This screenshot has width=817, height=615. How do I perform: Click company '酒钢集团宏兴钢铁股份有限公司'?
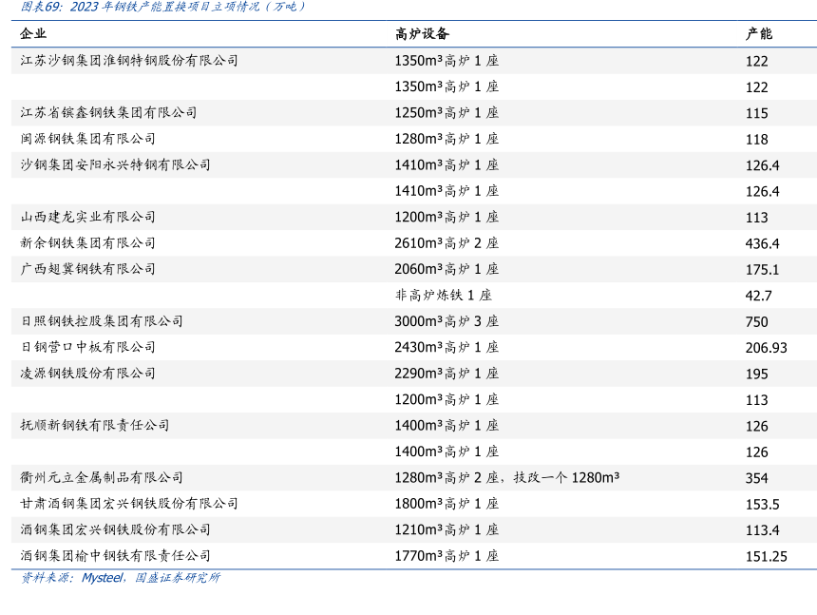click(x=115, y=529)
